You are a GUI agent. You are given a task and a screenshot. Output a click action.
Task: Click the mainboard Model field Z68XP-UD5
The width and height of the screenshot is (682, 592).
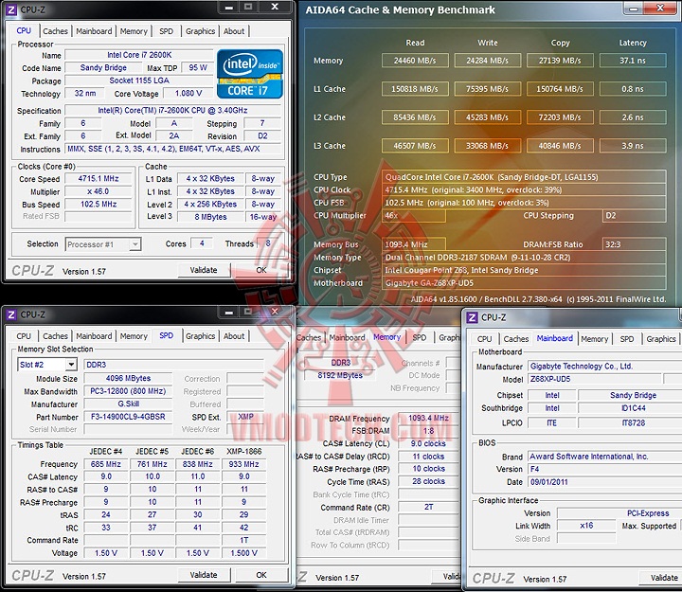[x=594, y=379]
